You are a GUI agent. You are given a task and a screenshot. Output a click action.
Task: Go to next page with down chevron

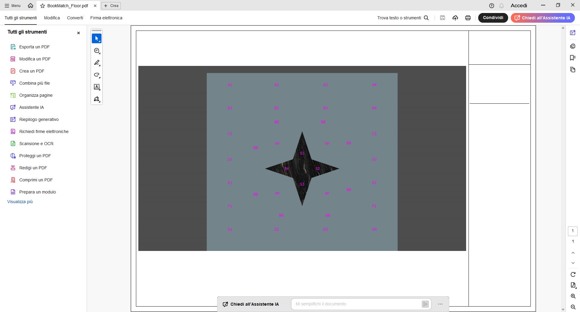(x=573, y=263)
